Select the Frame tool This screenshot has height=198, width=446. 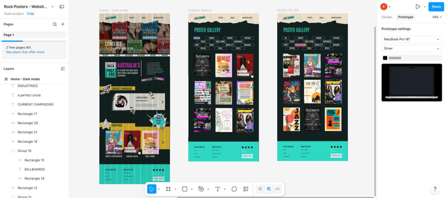coord(168,189)
